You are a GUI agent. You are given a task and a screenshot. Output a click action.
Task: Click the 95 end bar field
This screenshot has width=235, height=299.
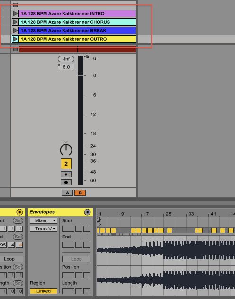coord(3,245)
